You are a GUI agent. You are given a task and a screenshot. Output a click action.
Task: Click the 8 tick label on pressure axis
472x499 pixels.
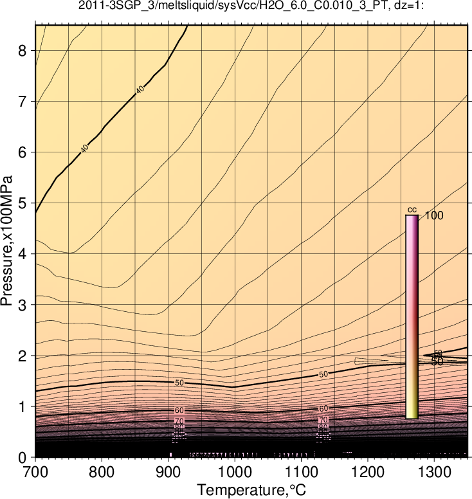coord(22,51)
